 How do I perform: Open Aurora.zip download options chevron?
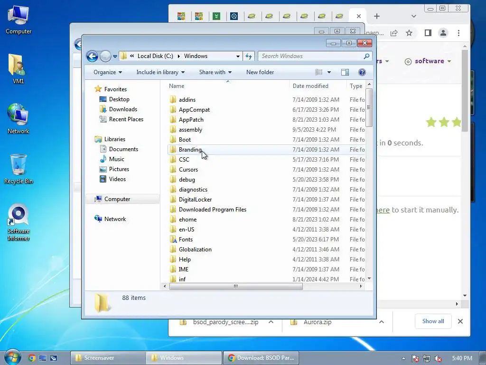pos(382,322)
